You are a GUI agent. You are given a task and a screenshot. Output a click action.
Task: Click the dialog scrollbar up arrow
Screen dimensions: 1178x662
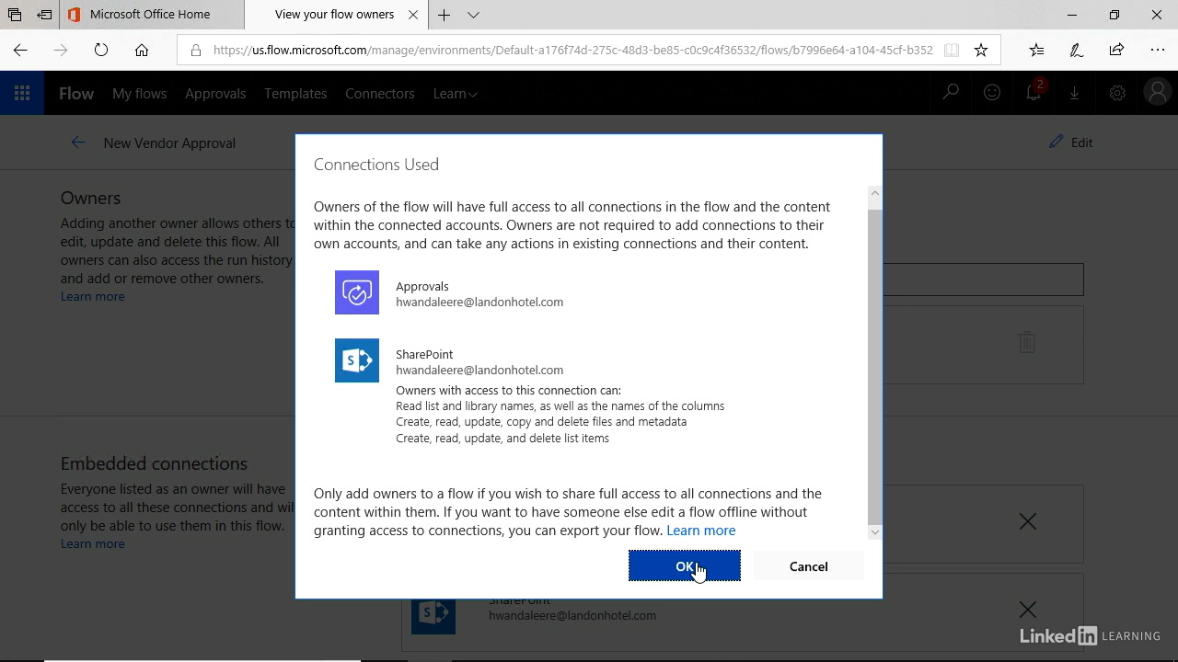[x=874, y=193]
